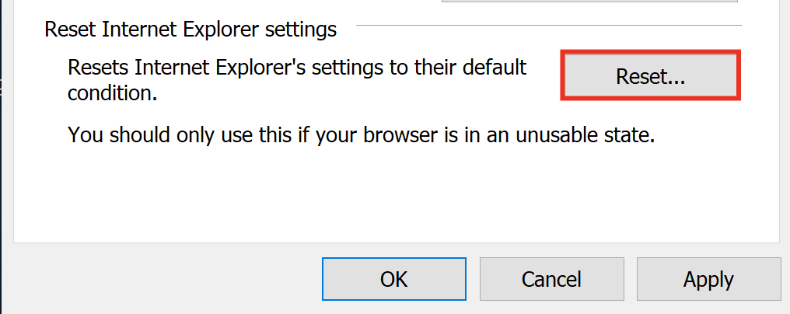Save settings and close using OK
The image size is (790, 314).
394,279
